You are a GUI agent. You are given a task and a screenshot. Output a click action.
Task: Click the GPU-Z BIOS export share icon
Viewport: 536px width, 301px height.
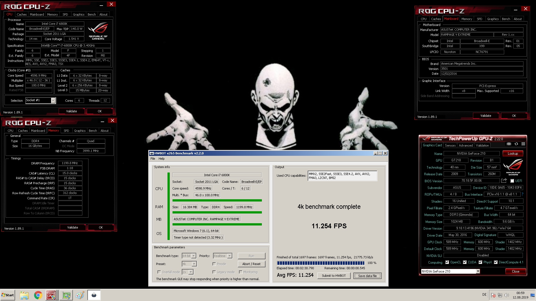[504, 181]
